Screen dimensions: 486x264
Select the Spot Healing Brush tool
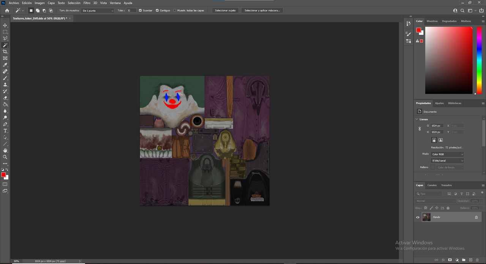5,71
